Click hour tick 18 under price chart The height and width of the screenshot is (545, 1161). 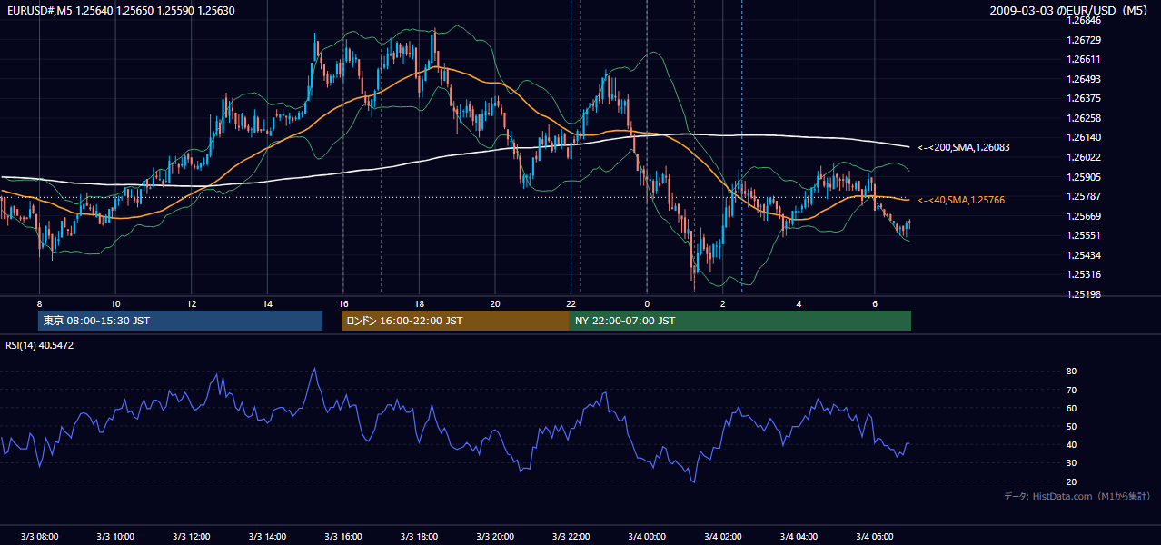tap(419, 303)
